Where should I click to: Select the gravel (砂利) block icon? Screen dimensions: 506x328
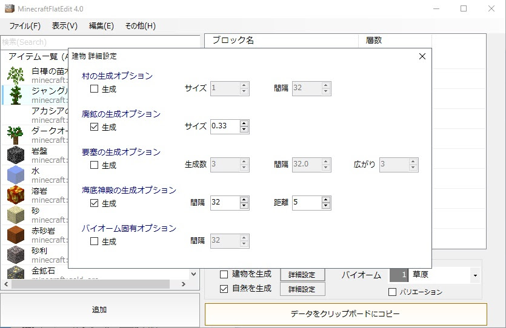click(16, 255)
